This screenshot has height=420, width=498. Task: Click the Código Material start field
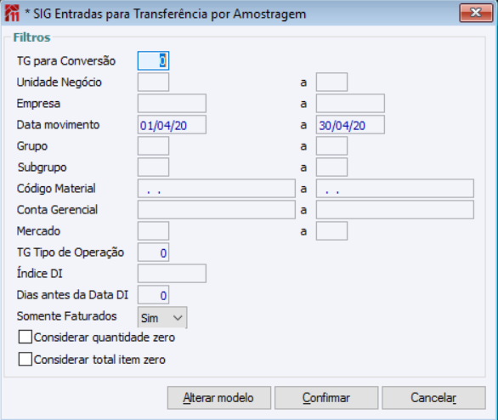click(x=217, y=189)
